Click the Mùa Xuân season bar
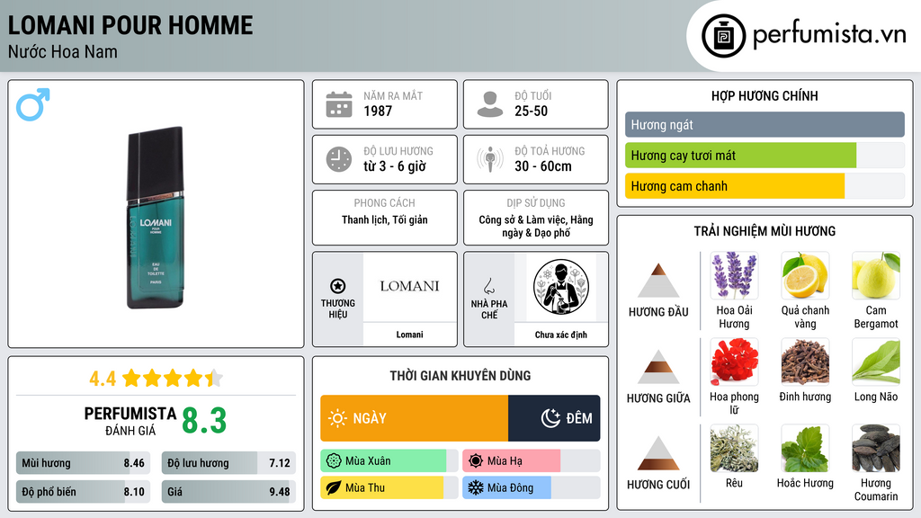Screen dimensions: 921x518 pyautogui.click(x=389, y=461)
